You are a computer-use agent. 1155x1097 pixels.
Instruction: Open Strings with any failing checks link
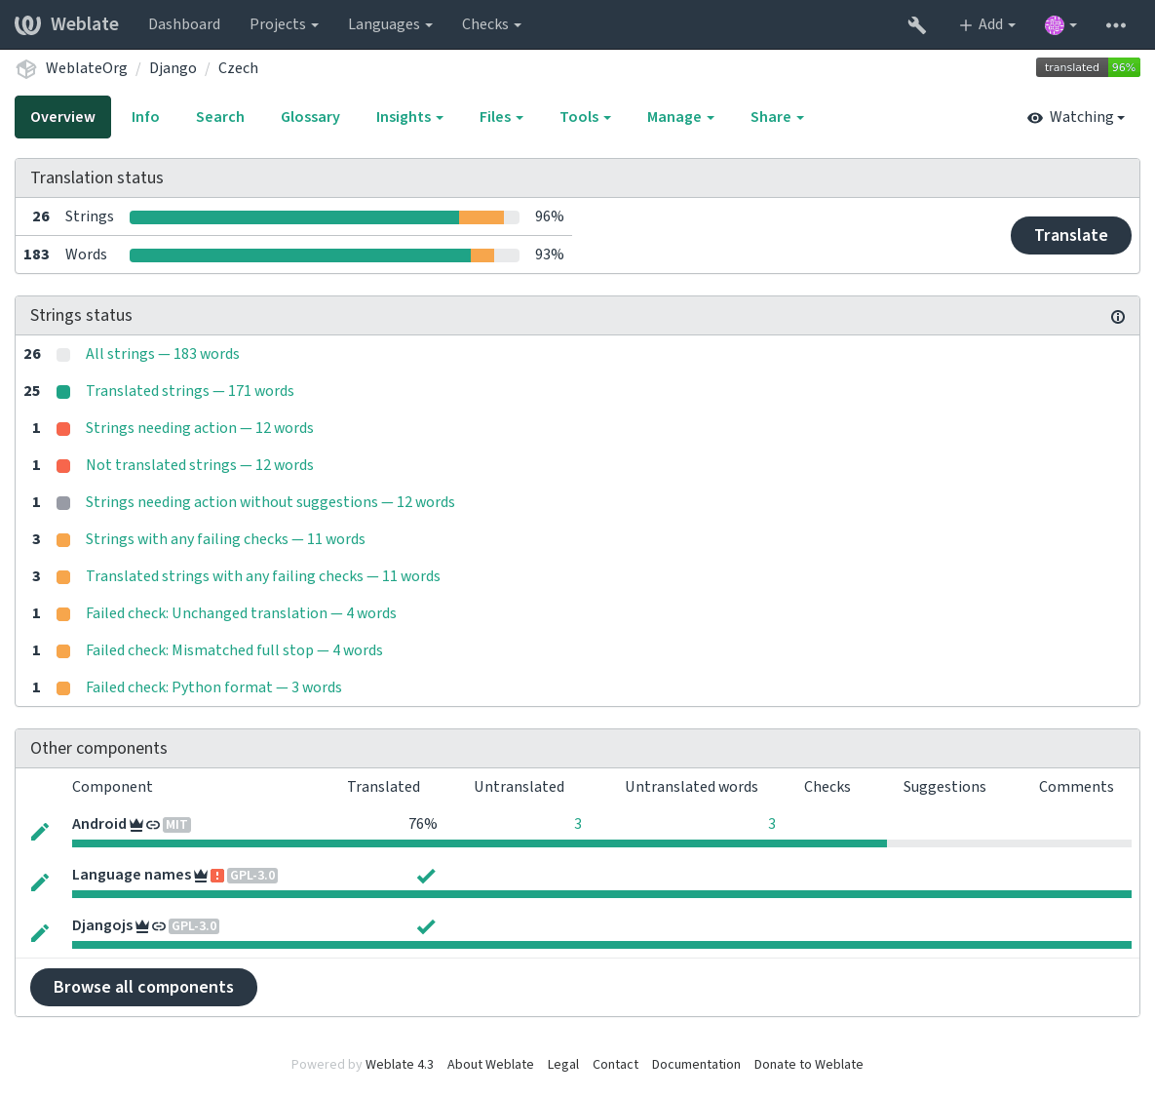(x=225, y=539)
